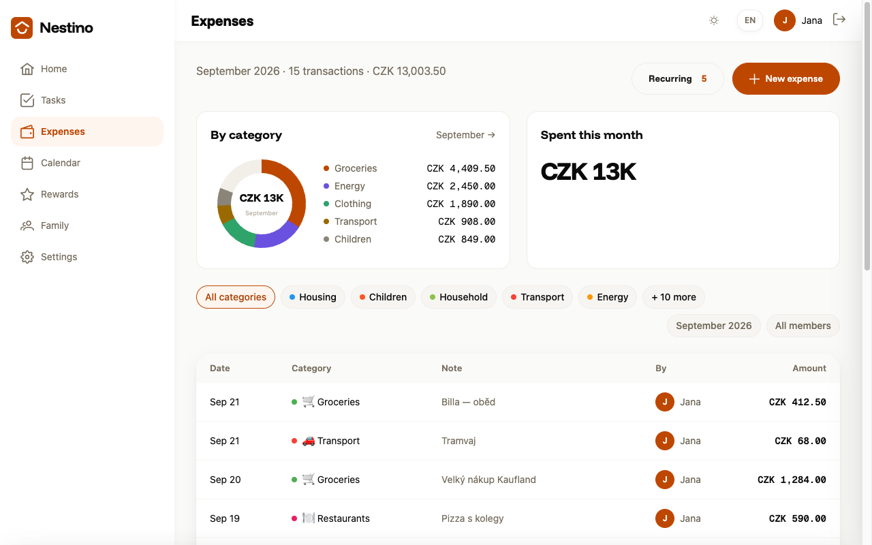Click Jana's avatar in the top bar
Image resolution: width=872 pixels, height=545 pixels.
[x=785, y=20]
